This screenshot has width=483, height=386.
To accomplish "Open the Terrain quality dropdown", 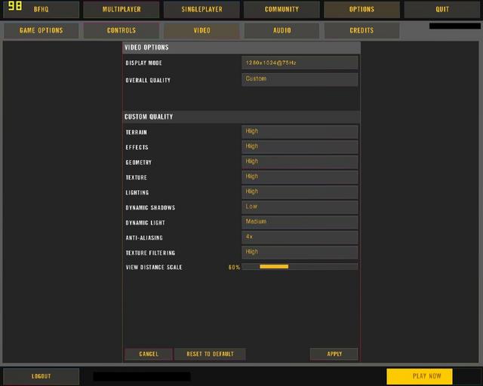I will pyautogui.click(x=300, y=132).
